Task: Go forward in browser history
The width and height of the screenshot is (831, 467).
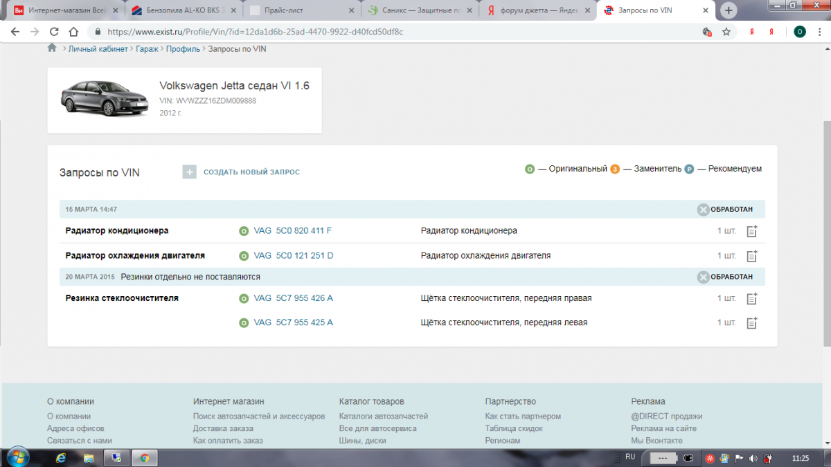Action: (x=35, y=32)
